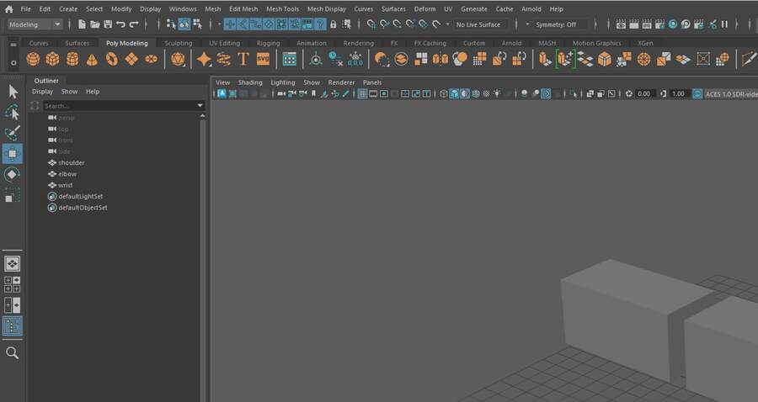Image resolution: width=758 pixels, height=402 pixels.
Task: Open the Mesh Tools menu
Action: pyautogui.click(x=282, y=8)
